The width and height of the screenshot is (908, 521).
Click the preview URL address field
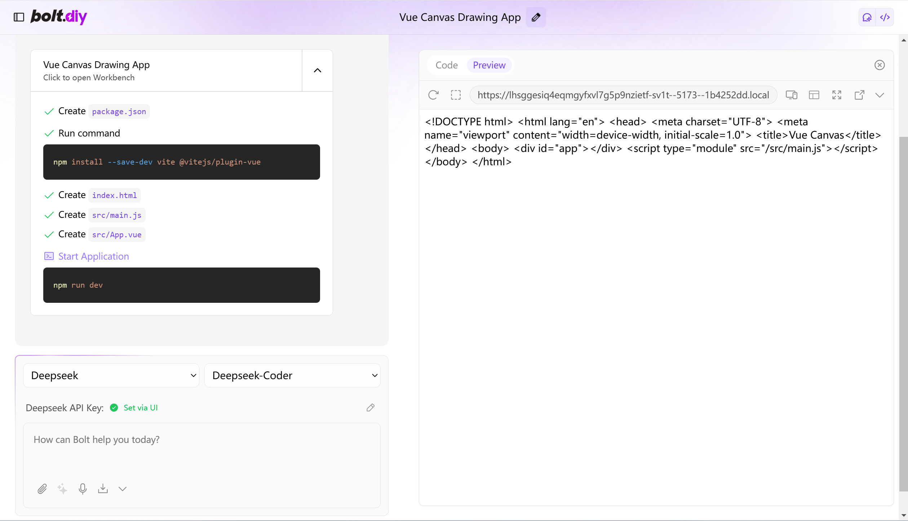pyautogui.click(x=623, y=95)
